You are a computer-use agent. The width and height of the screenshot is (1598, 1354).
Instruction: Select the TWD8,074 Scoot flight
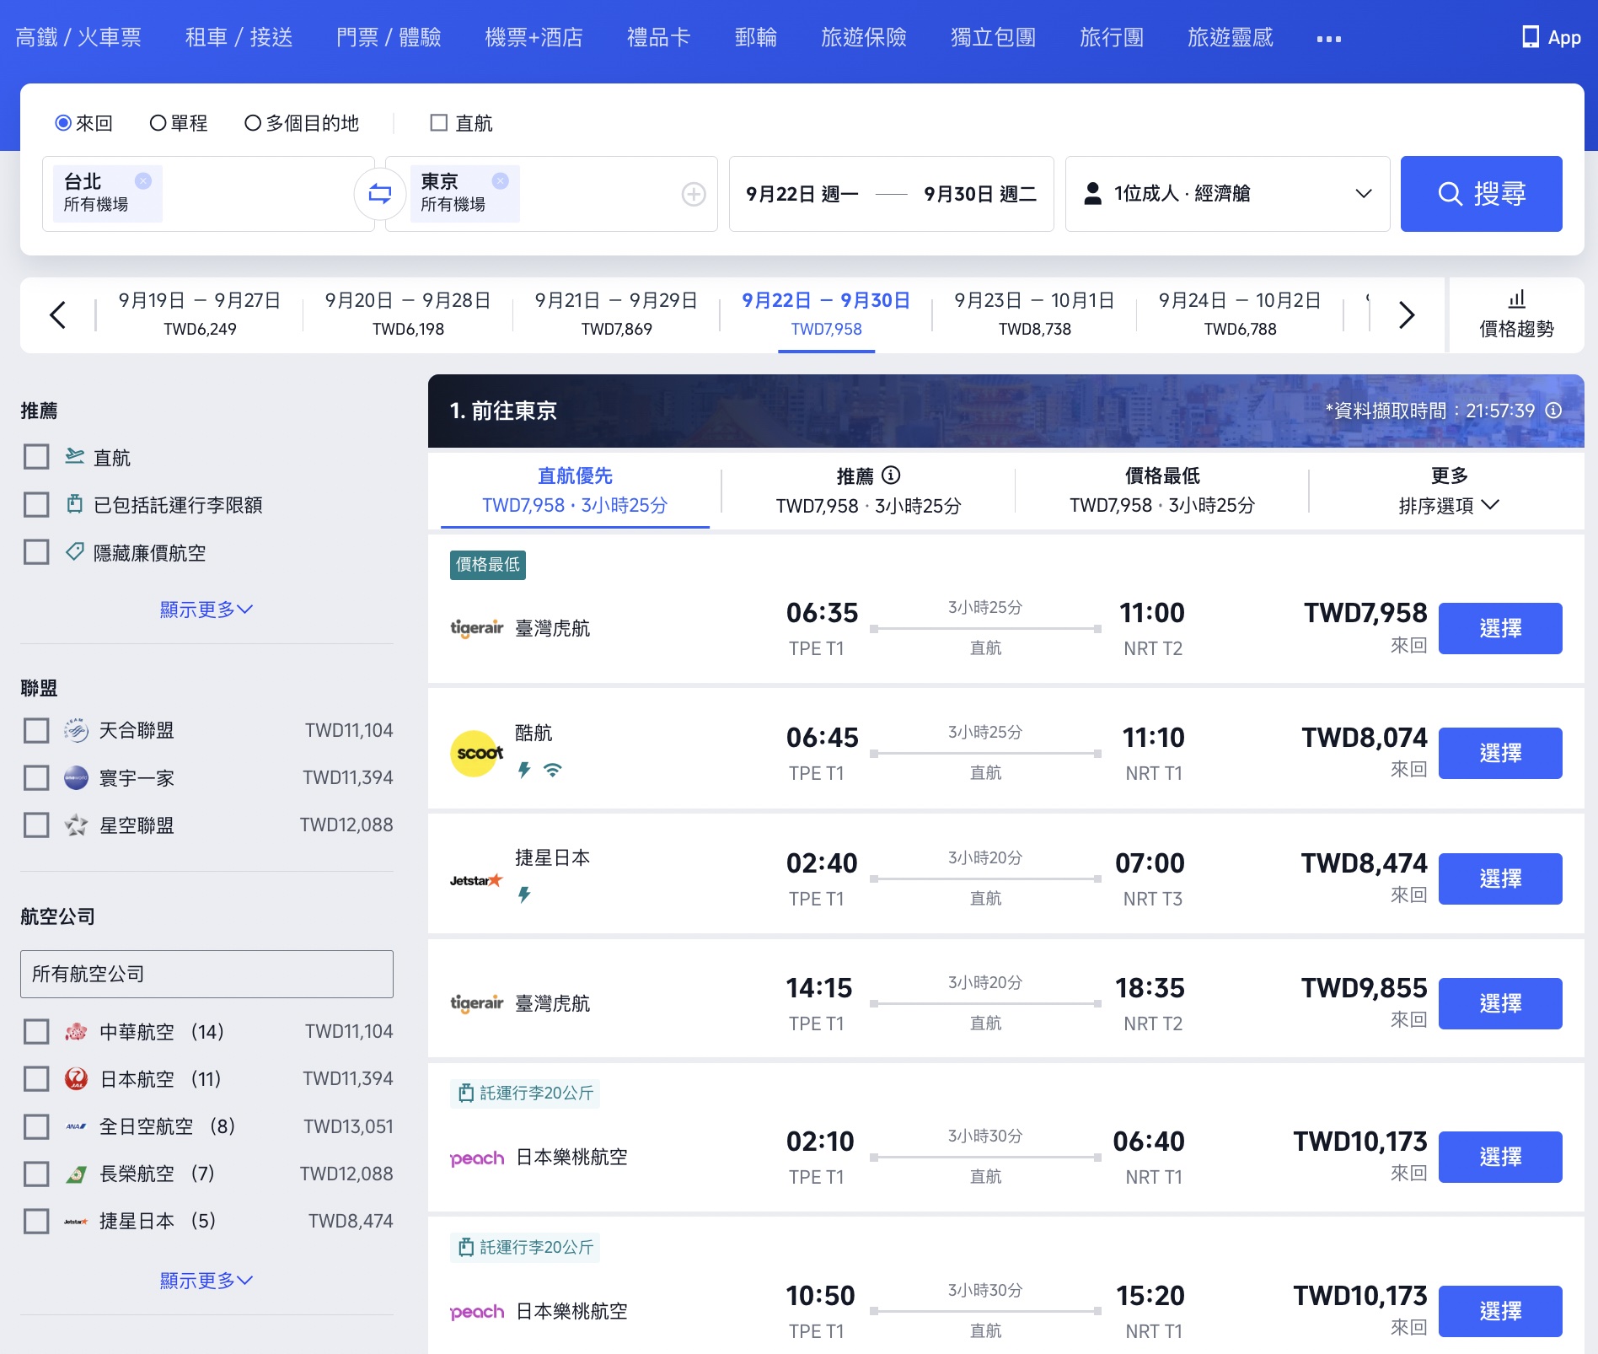point(1500,753)
